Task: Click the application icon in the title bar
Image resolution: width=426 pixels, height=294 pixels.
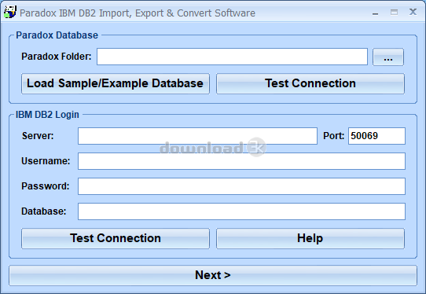Action: pyautogui.click(x=10, y=12)
